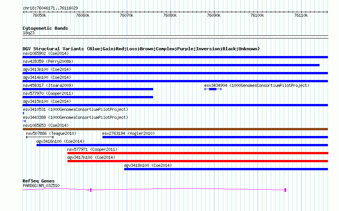Click the dgv3418n100 (Coe2014) blue bar

[226, 169]
